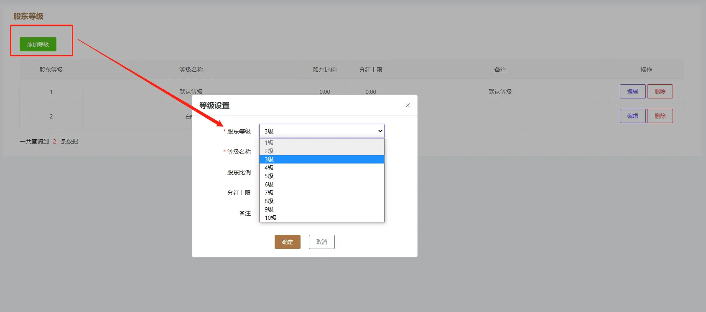Image resolution: width=706 pixels, height=312 pixels.
Task: Choose 4级 in the dropdown list
Action: (321, 168)
